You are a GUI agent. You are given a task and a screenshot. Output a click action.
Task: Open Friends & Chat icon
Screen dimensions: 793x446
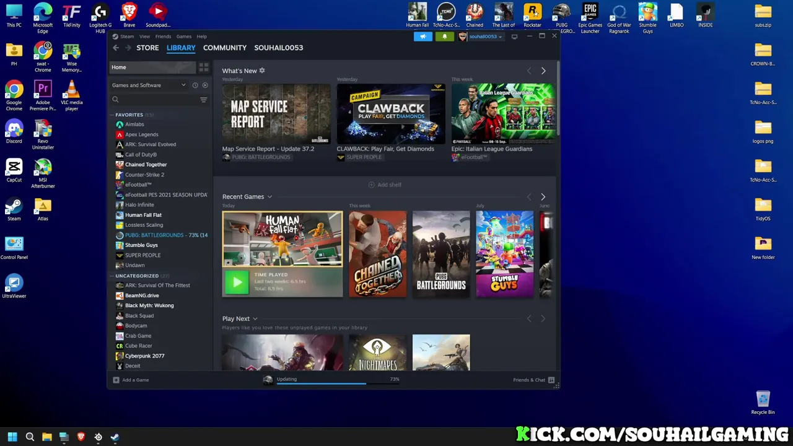click(x=551, y=380)
